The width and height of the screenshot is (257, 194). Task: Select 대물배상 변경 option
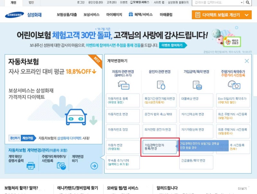[196, 100]
